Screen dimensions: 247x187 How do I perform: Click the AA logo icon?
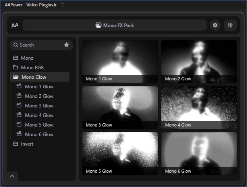(15, 25)
